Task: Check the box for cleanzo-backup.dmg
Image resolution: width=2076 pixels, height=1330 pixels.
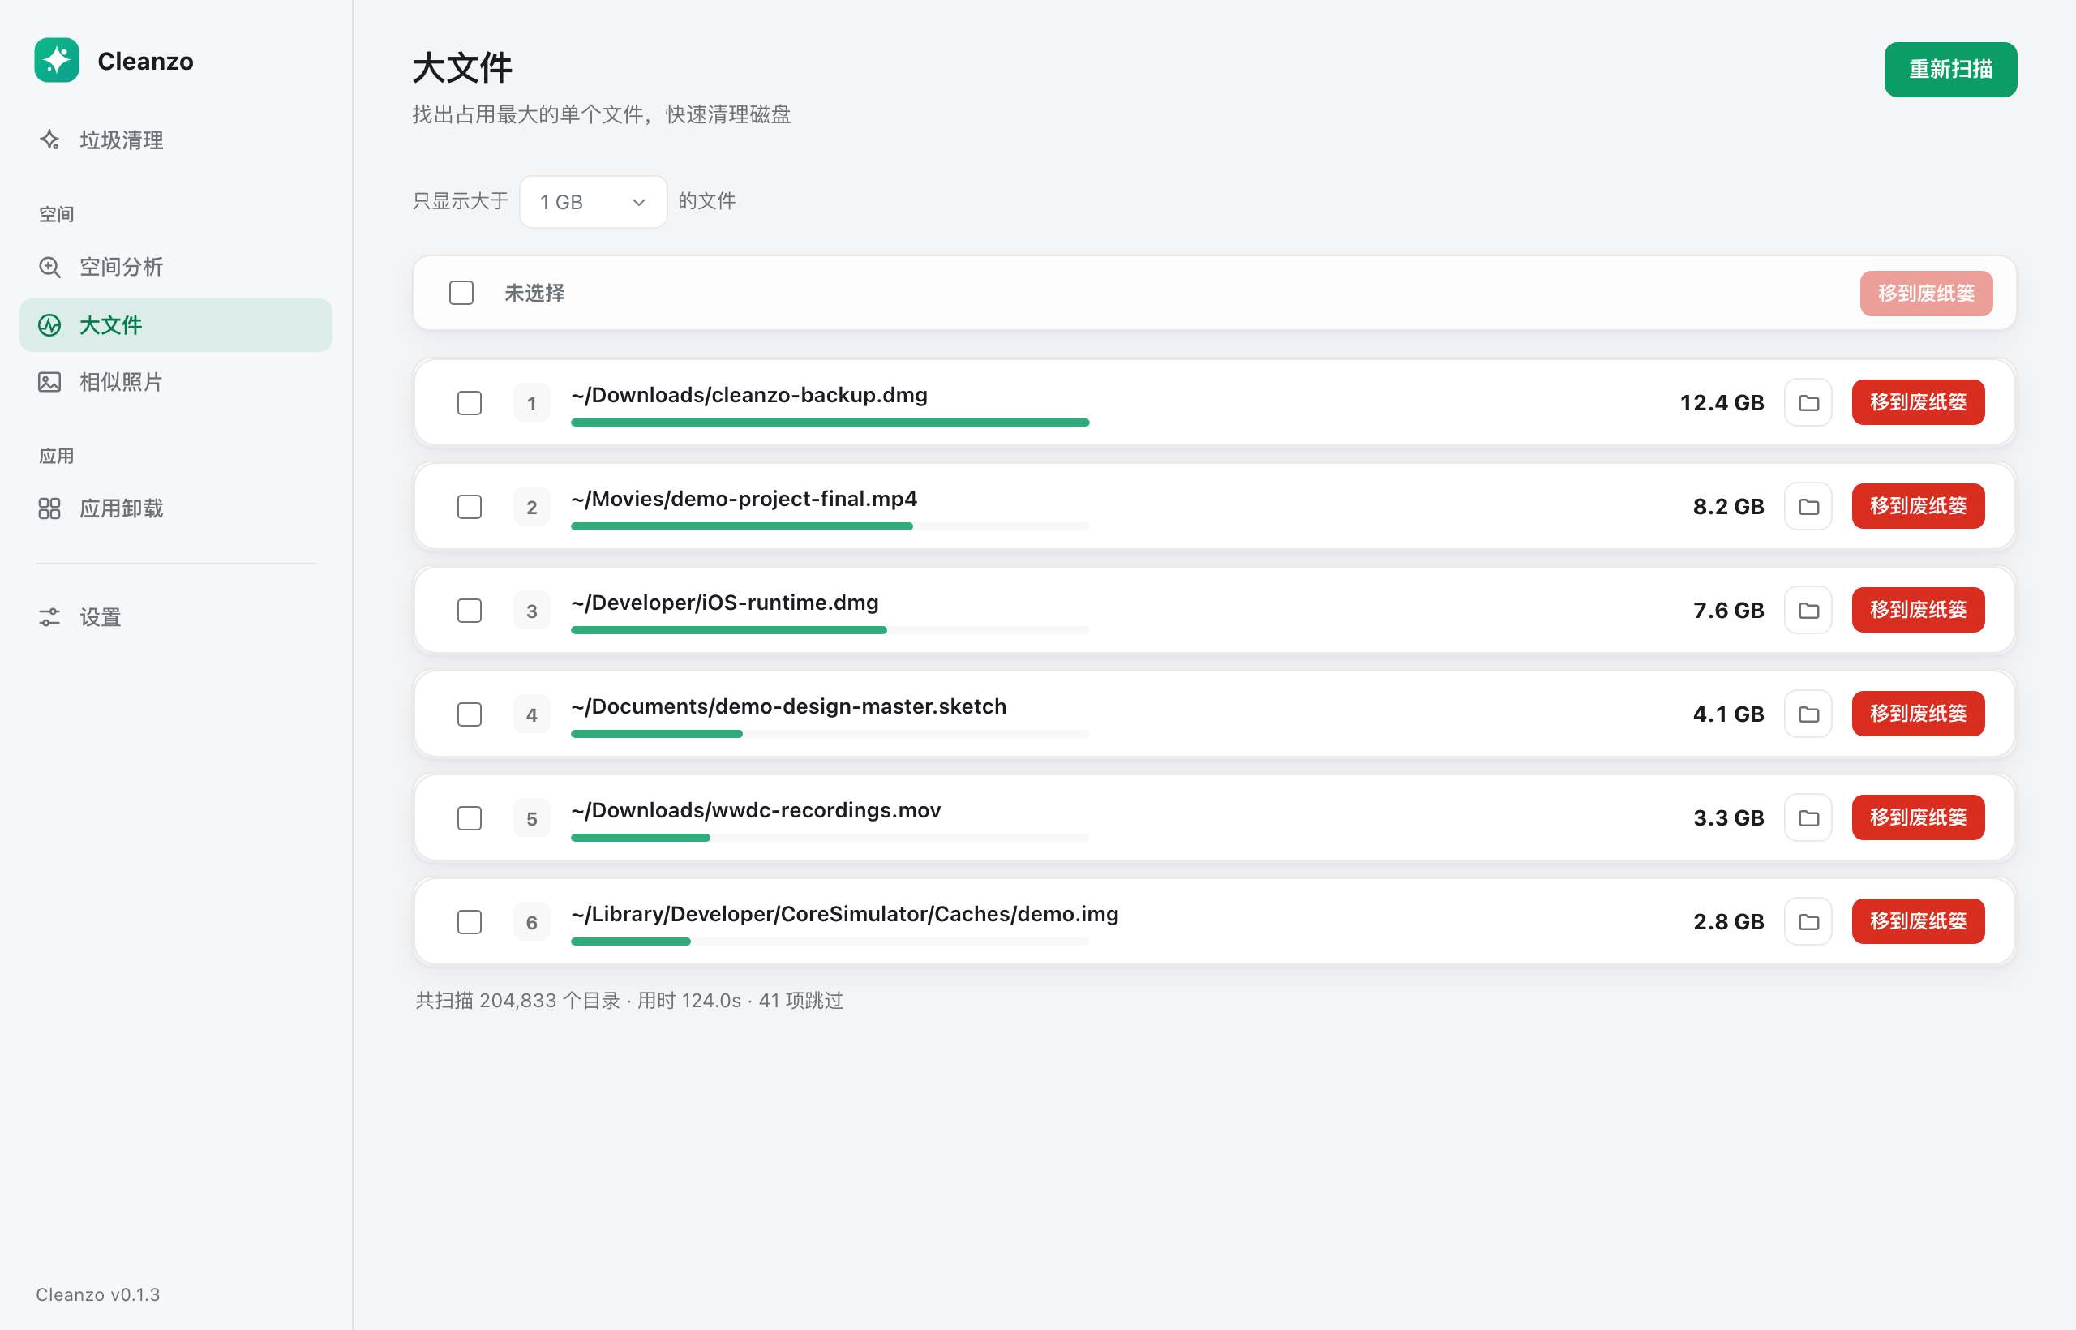Action: click(470, 403)
